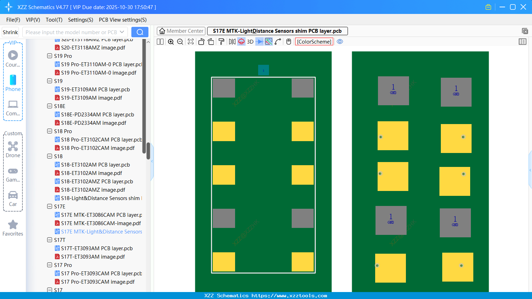532x299 pixels.
Task: Switch the board to 3D view
Action: 250,41
